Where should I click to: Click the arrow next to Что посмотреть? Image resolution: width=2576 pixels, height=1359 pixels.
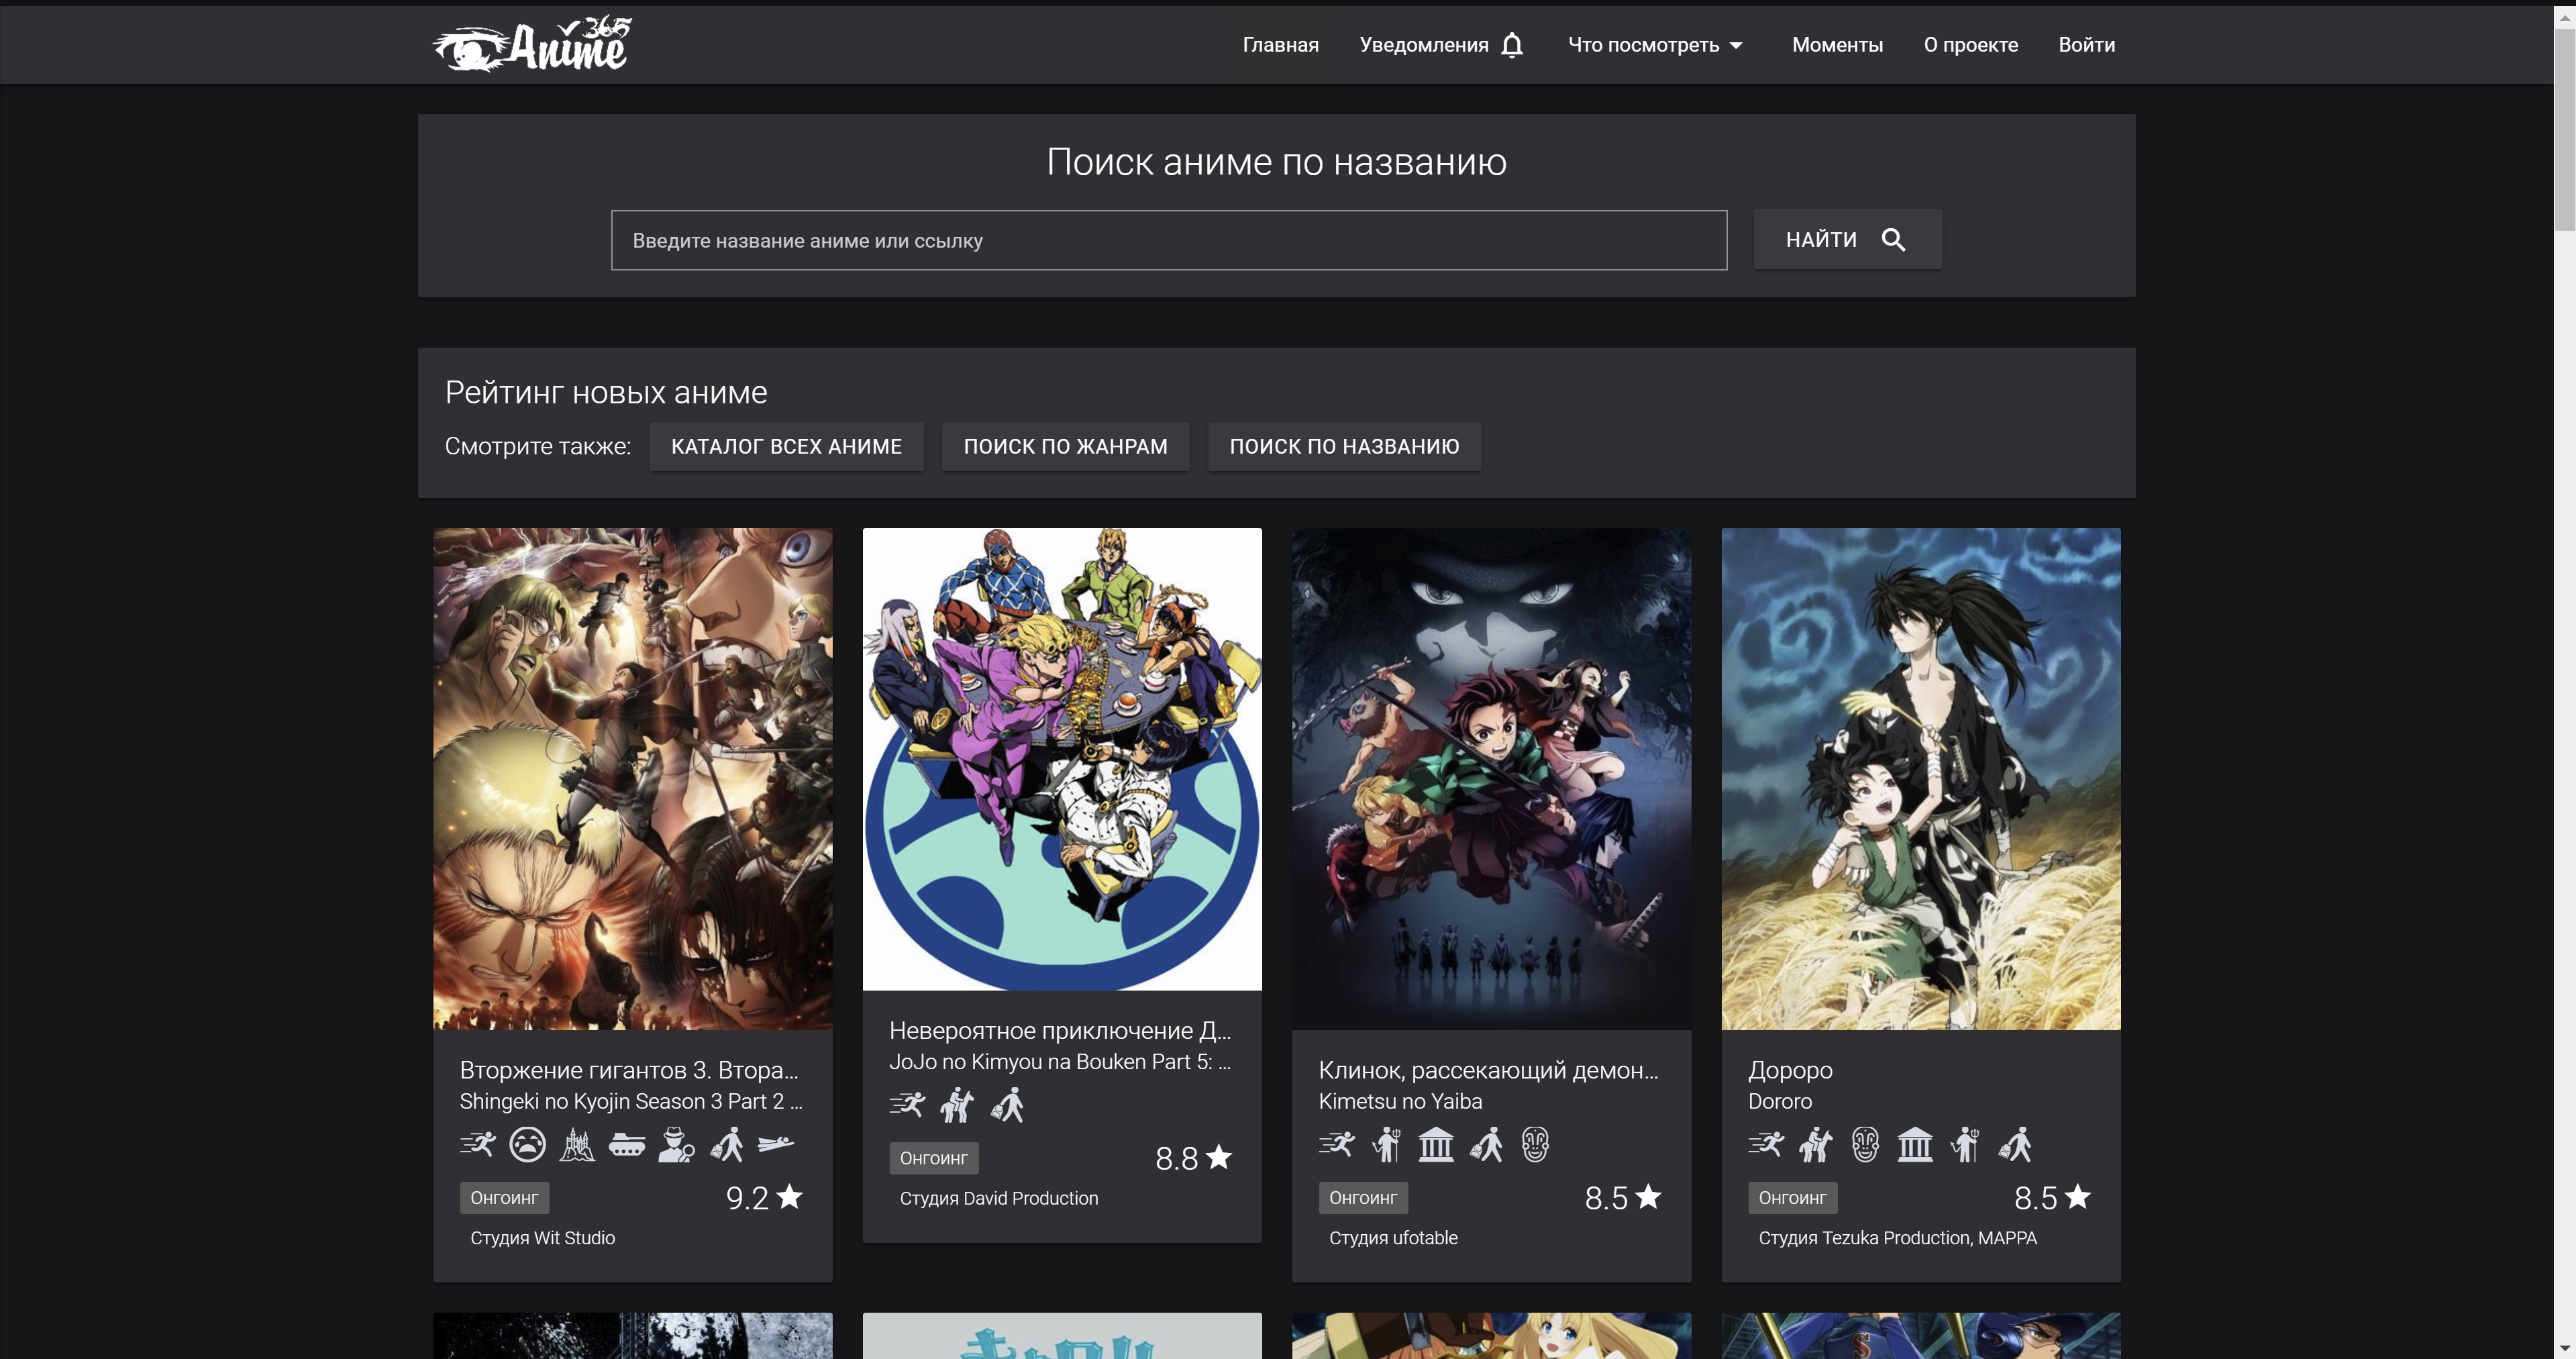click(x=1737, y=46)
